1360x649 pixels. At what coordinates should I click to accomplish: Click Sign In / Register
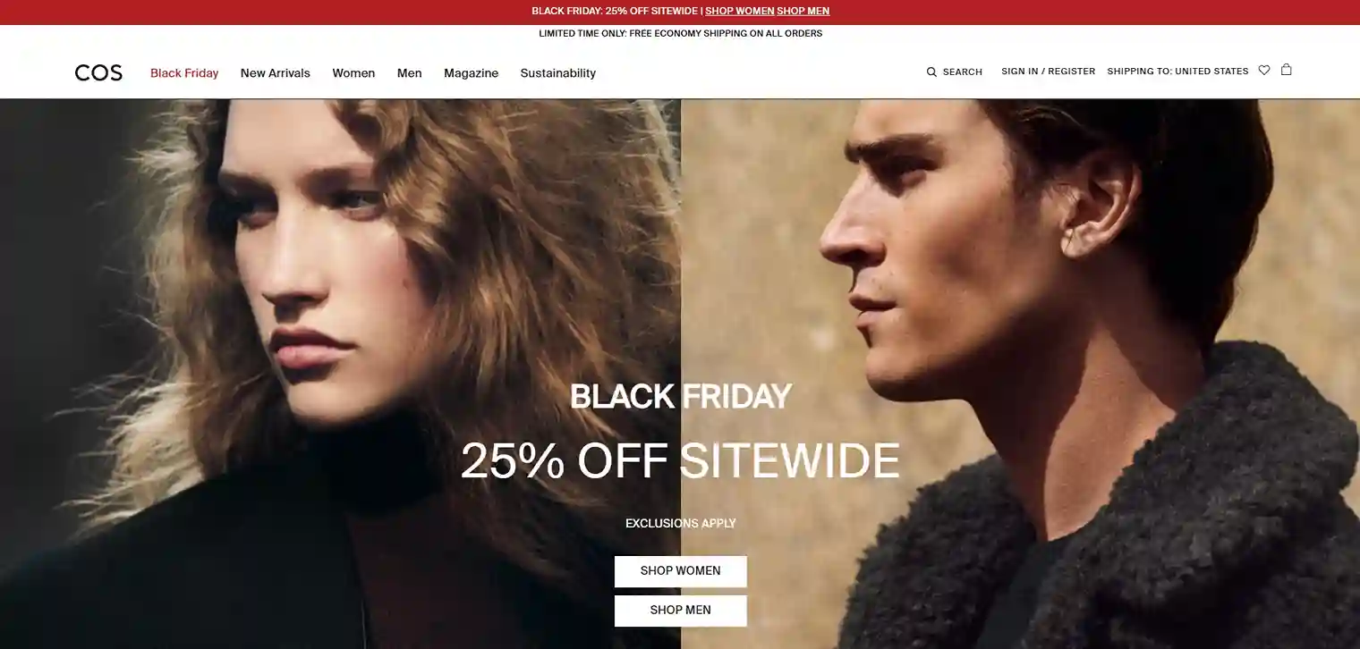coord(1049,72)
